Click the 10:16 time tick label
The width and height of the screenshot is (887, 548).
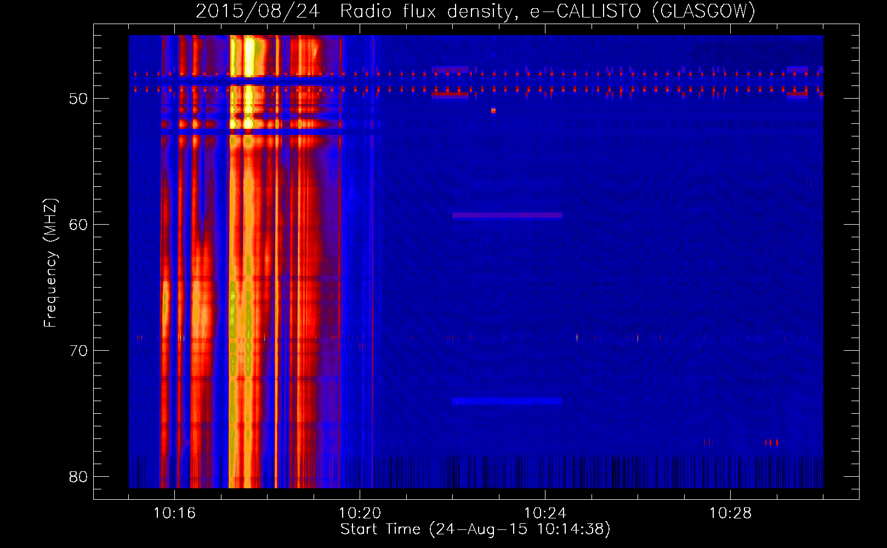click(x=174, y=513)
